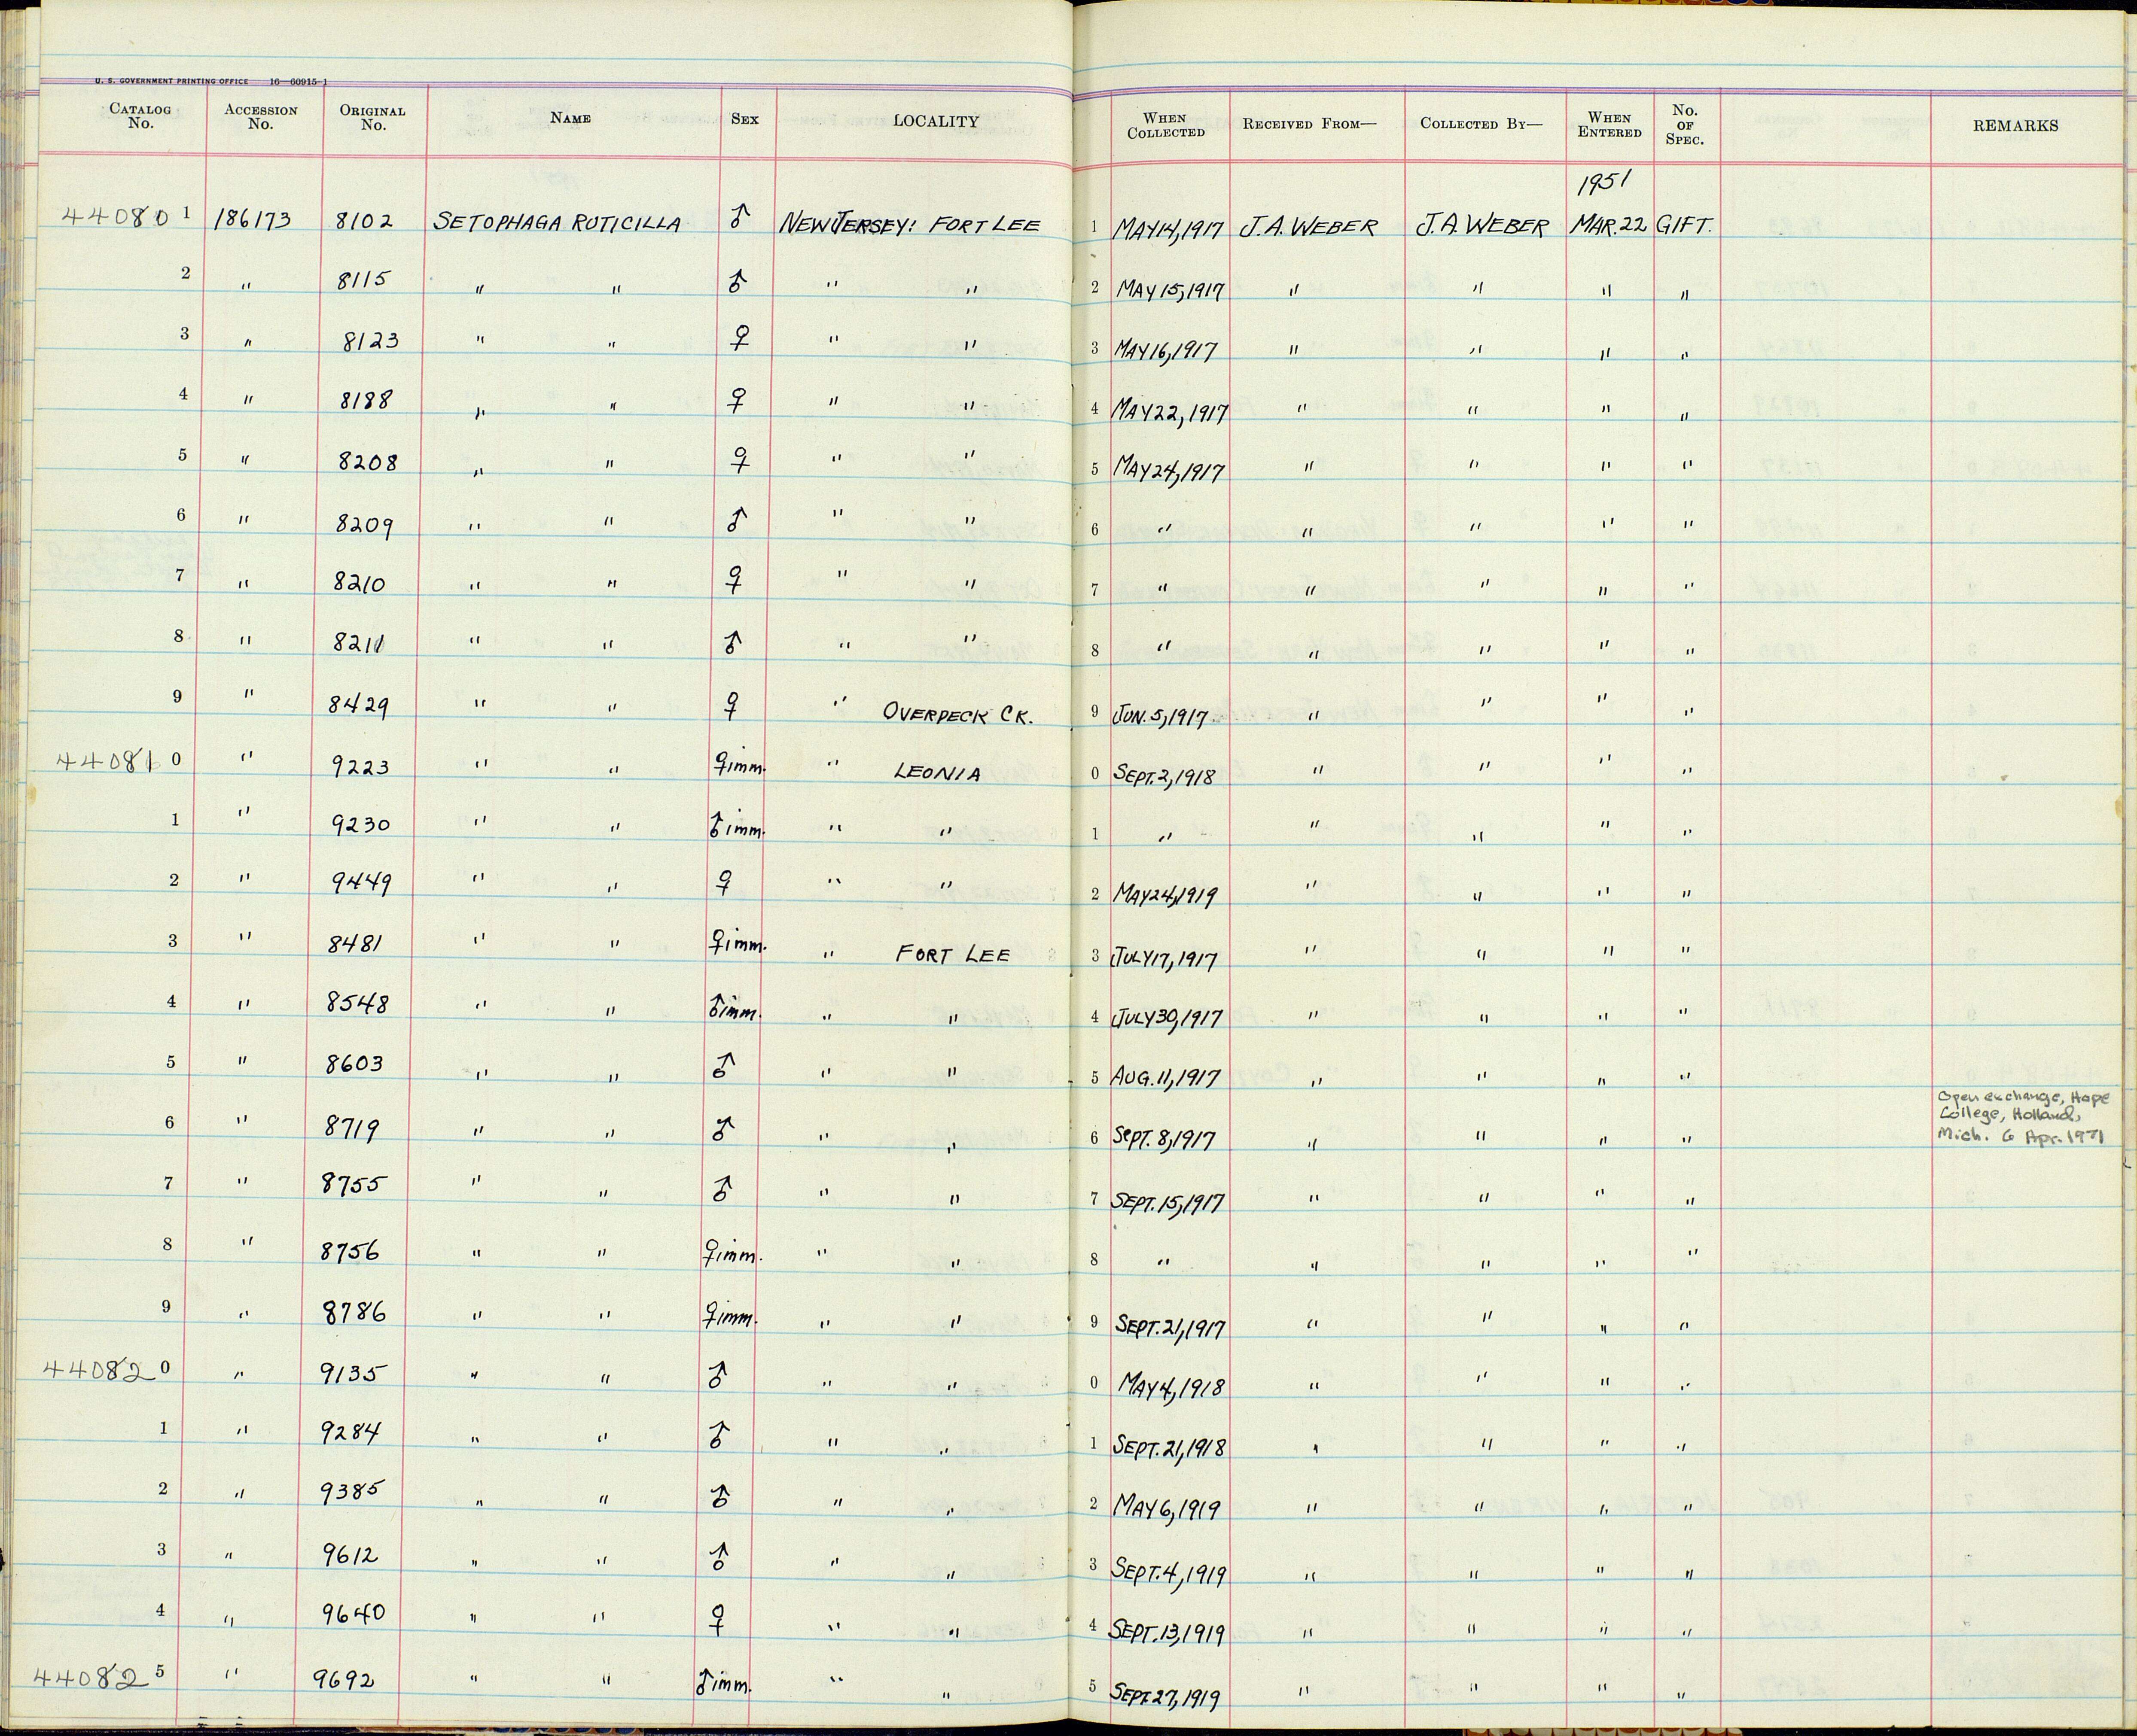Click collection date 'July 17, 1917'
2137x1736 pixels.
1165,959
